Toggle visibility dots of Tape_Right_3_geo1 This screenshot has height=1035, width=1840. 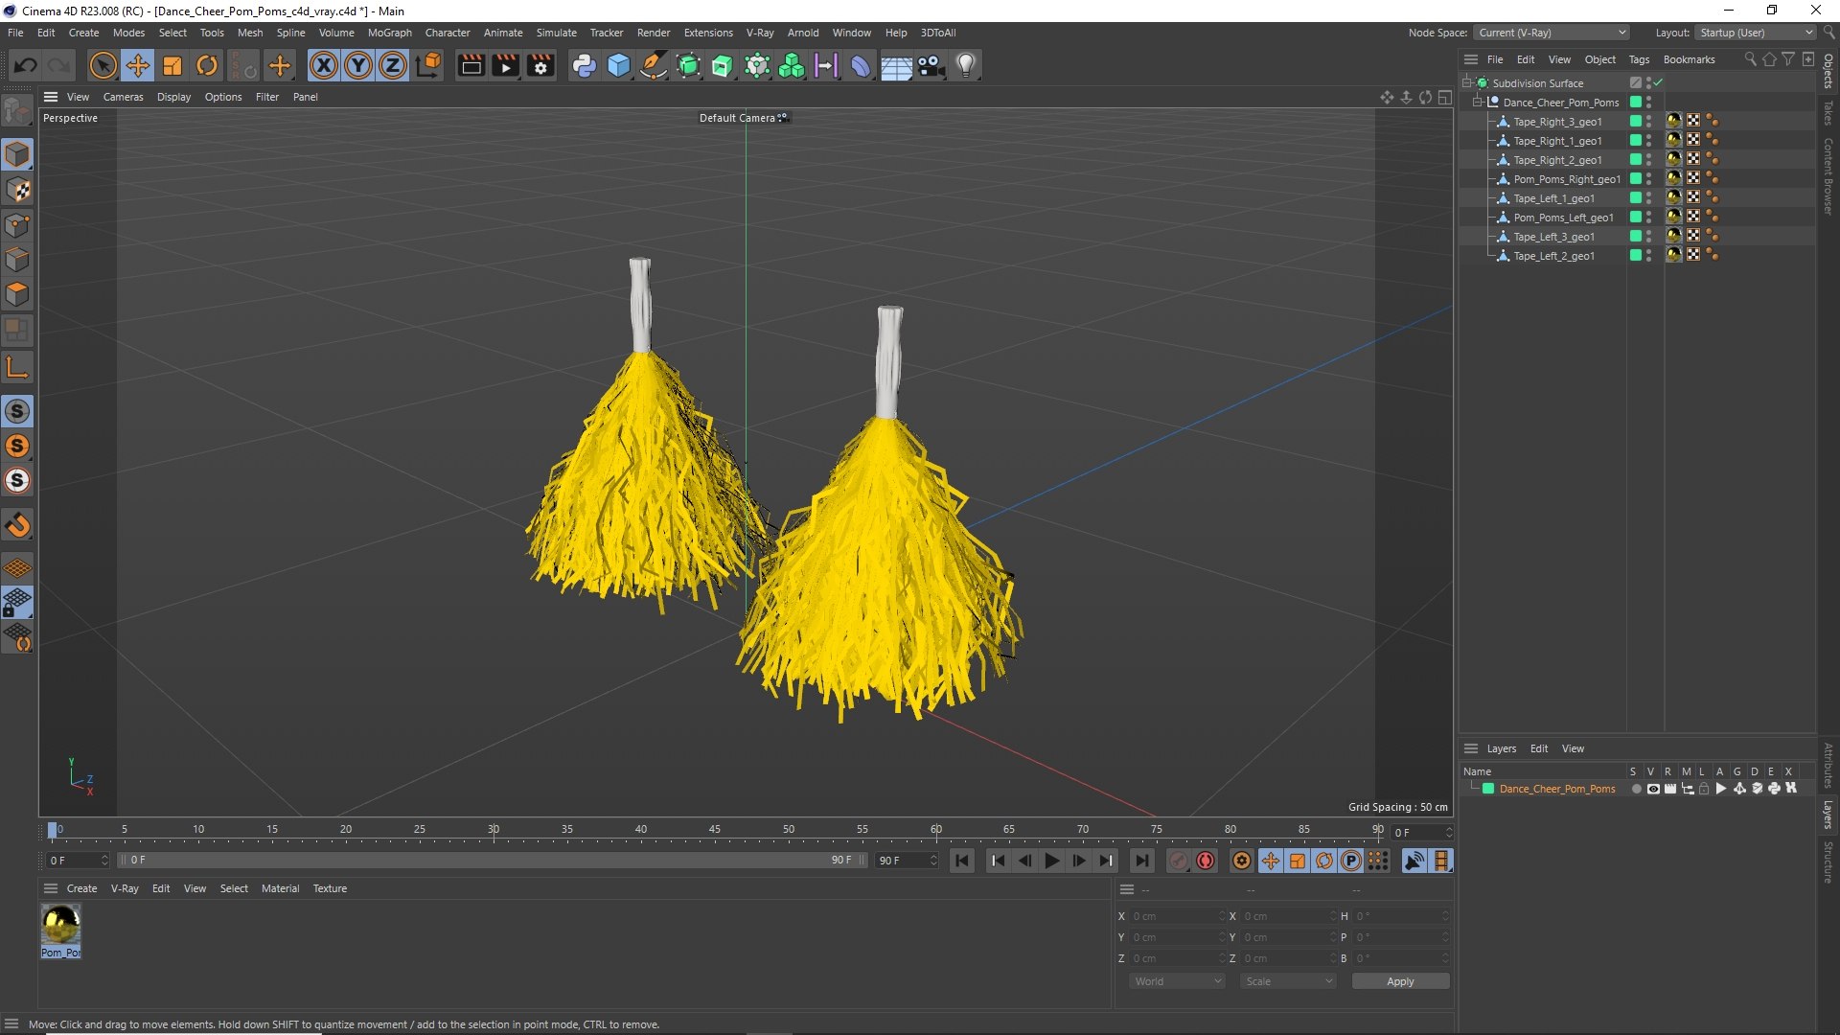click(1648, 122)
